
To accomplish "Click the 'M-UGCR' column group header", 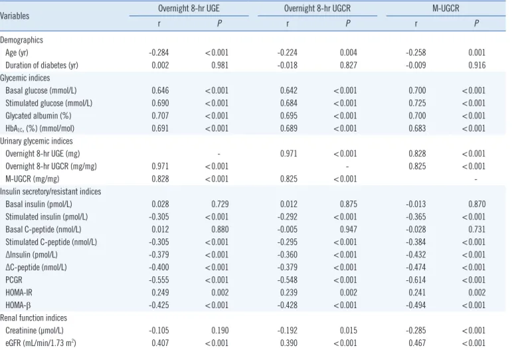I will pos(446,8).
